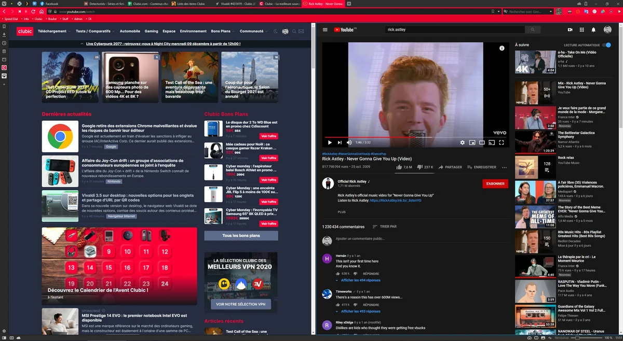Expand the Téléchargement menu on Clubic
The width and height of the screenshot is (623, 341).
(54, 31)
